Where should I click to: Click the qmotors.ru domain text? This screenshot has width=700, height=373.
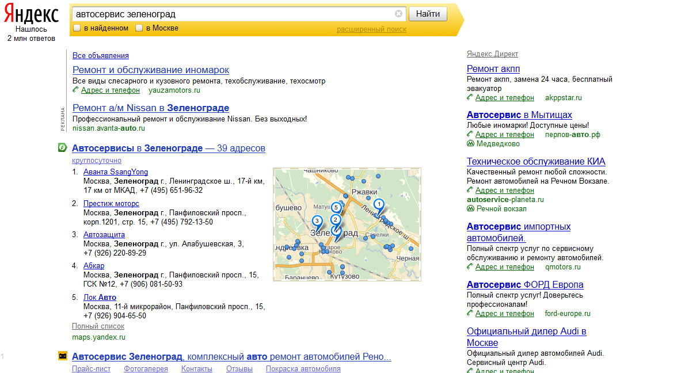tap(562, 267)
